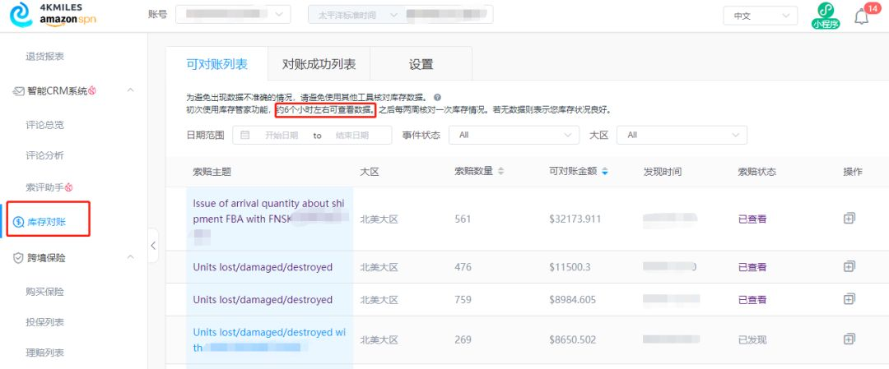Collapse the 智能CRM系统 menu section

tap(130, 90)
